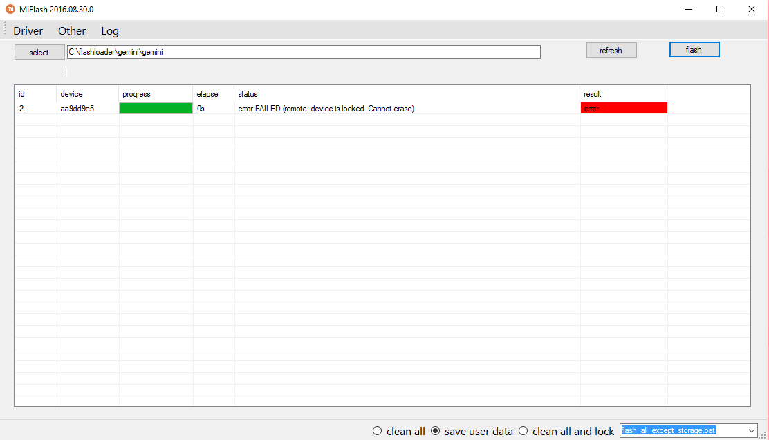Click the red error result cell
The image size is (769, 440).
(x=624, y=109)
